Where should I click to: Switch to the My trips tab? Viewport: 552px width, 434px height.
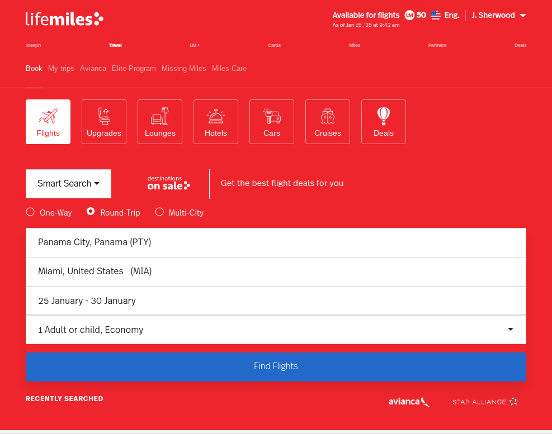coord(62,69)
